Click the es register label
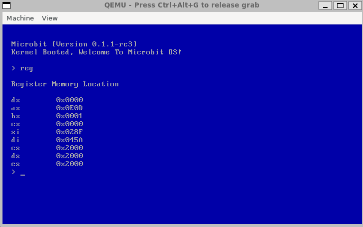The height and width of the screenshot is (227, 363). [15, 164]
